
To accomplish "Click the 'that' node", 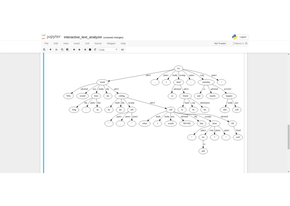I will point(225,110).
